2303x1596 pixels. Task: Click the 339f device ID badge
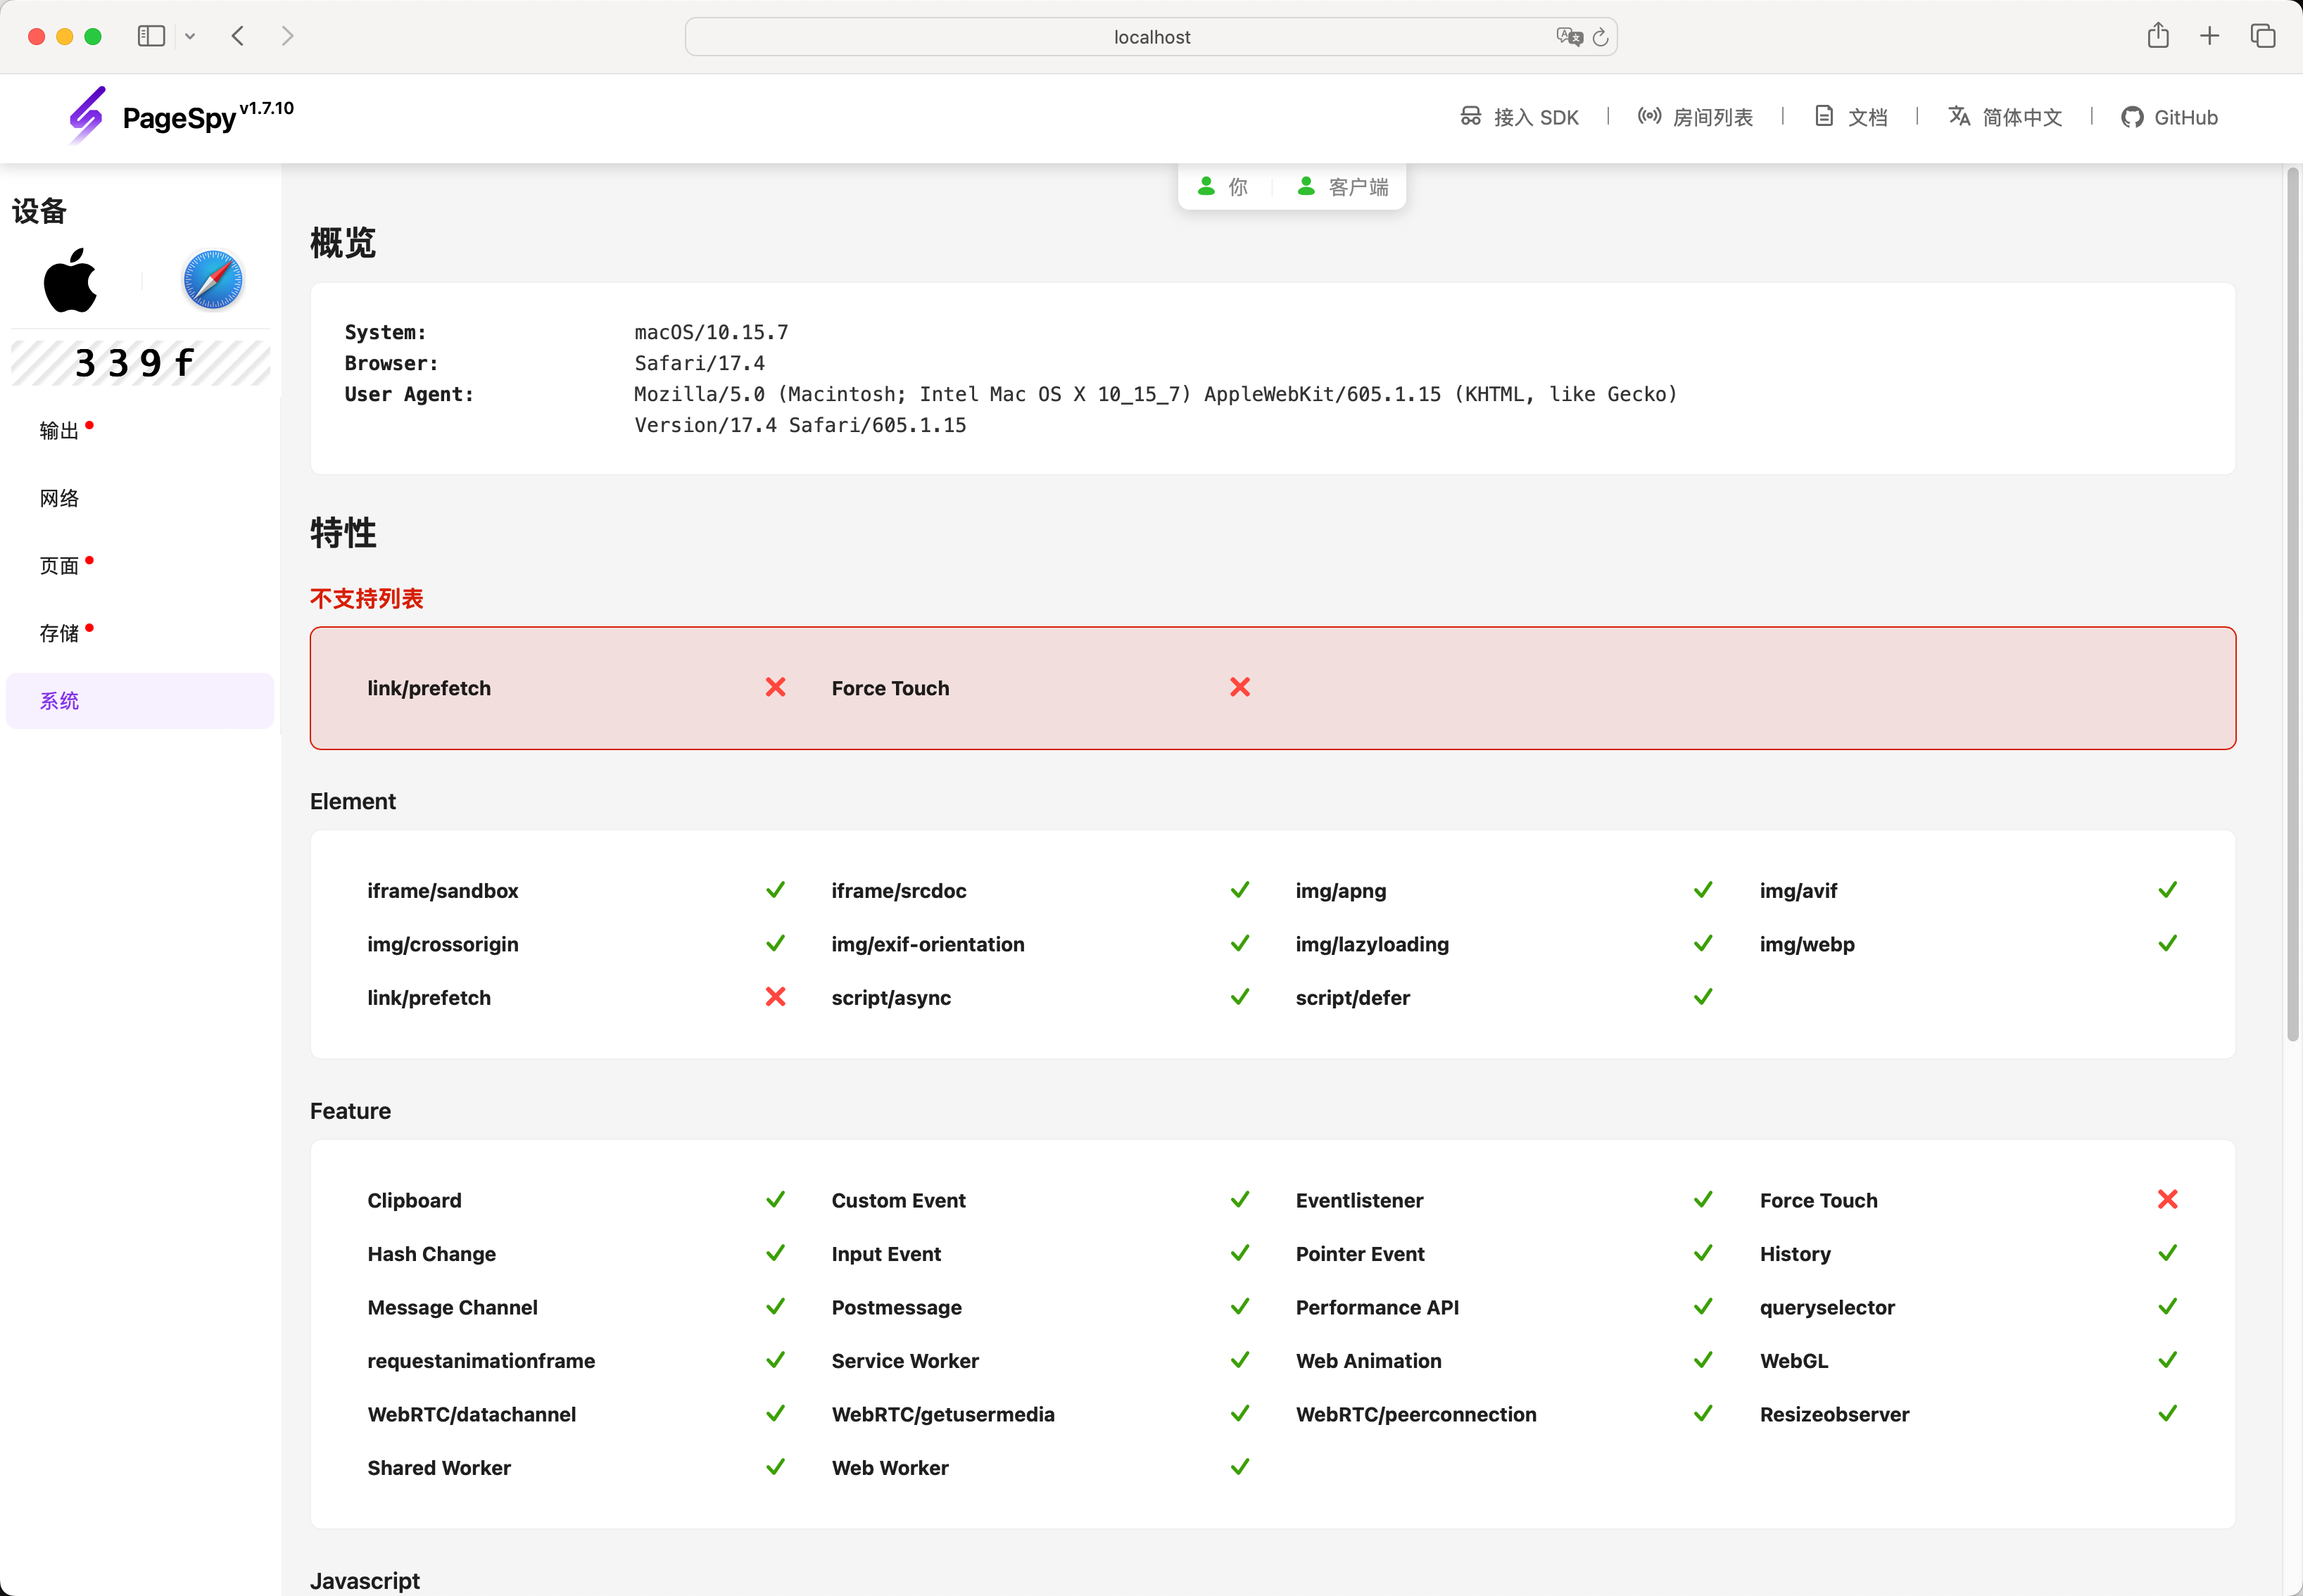tap(140, 362)
